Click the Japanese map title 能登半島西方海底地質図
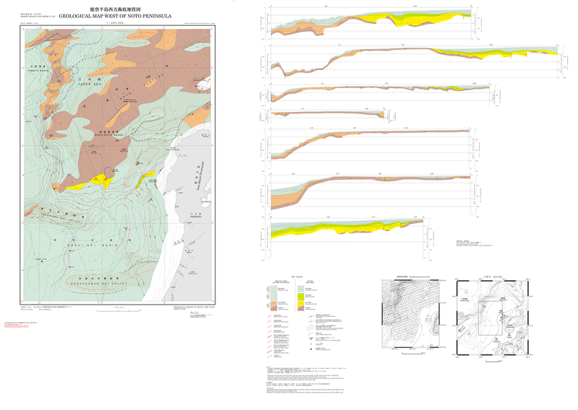Image resolution: width=578 pixels, height=410 pixels. [x=116, y=9]
